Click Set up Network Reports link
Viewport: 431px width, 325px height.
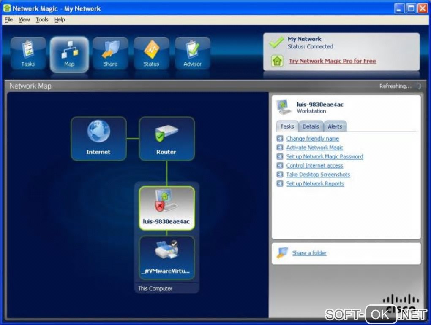[315, 183]
